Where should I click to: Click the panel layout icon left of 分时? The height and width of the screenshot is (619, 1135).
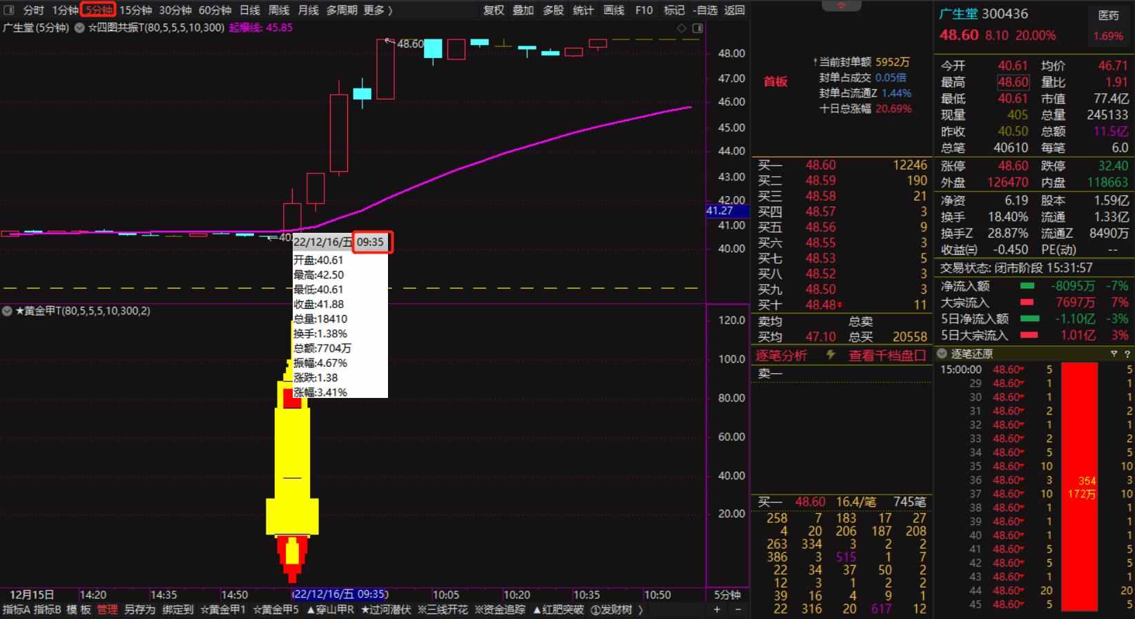point(9,10)
